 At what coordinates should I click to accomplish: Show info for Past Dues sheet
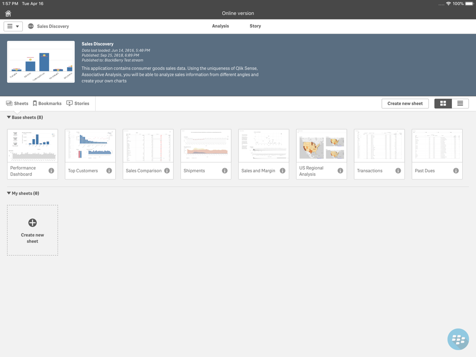(456, 170)
